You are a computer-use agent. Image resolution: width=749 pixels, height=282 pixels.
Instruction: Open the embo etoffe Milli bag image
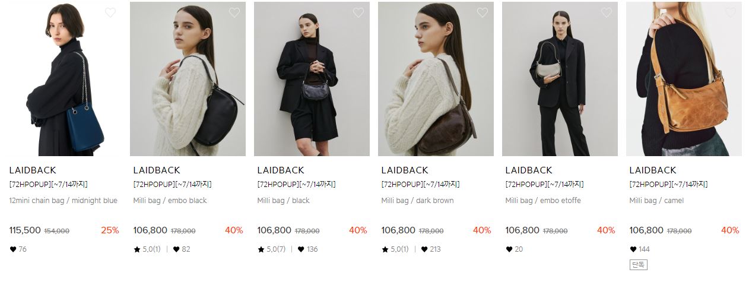560,79
